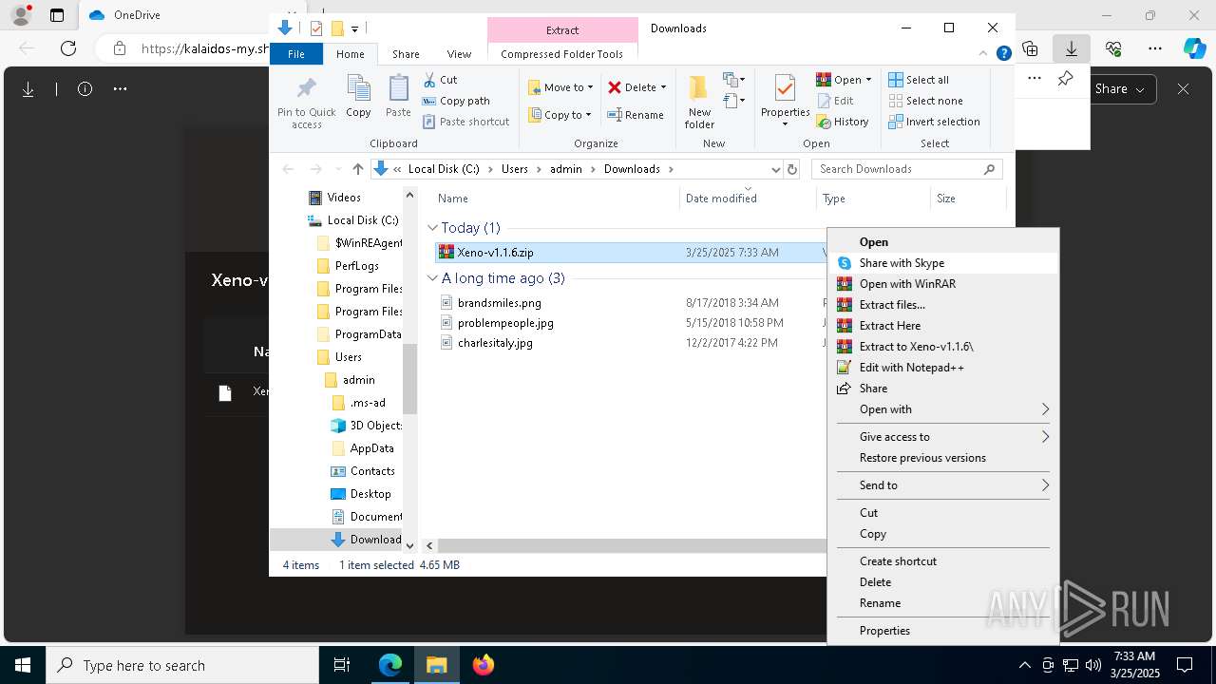Expand address bar history dropdown
This screenshot has width=1216, height=684.
pos(775,169)
